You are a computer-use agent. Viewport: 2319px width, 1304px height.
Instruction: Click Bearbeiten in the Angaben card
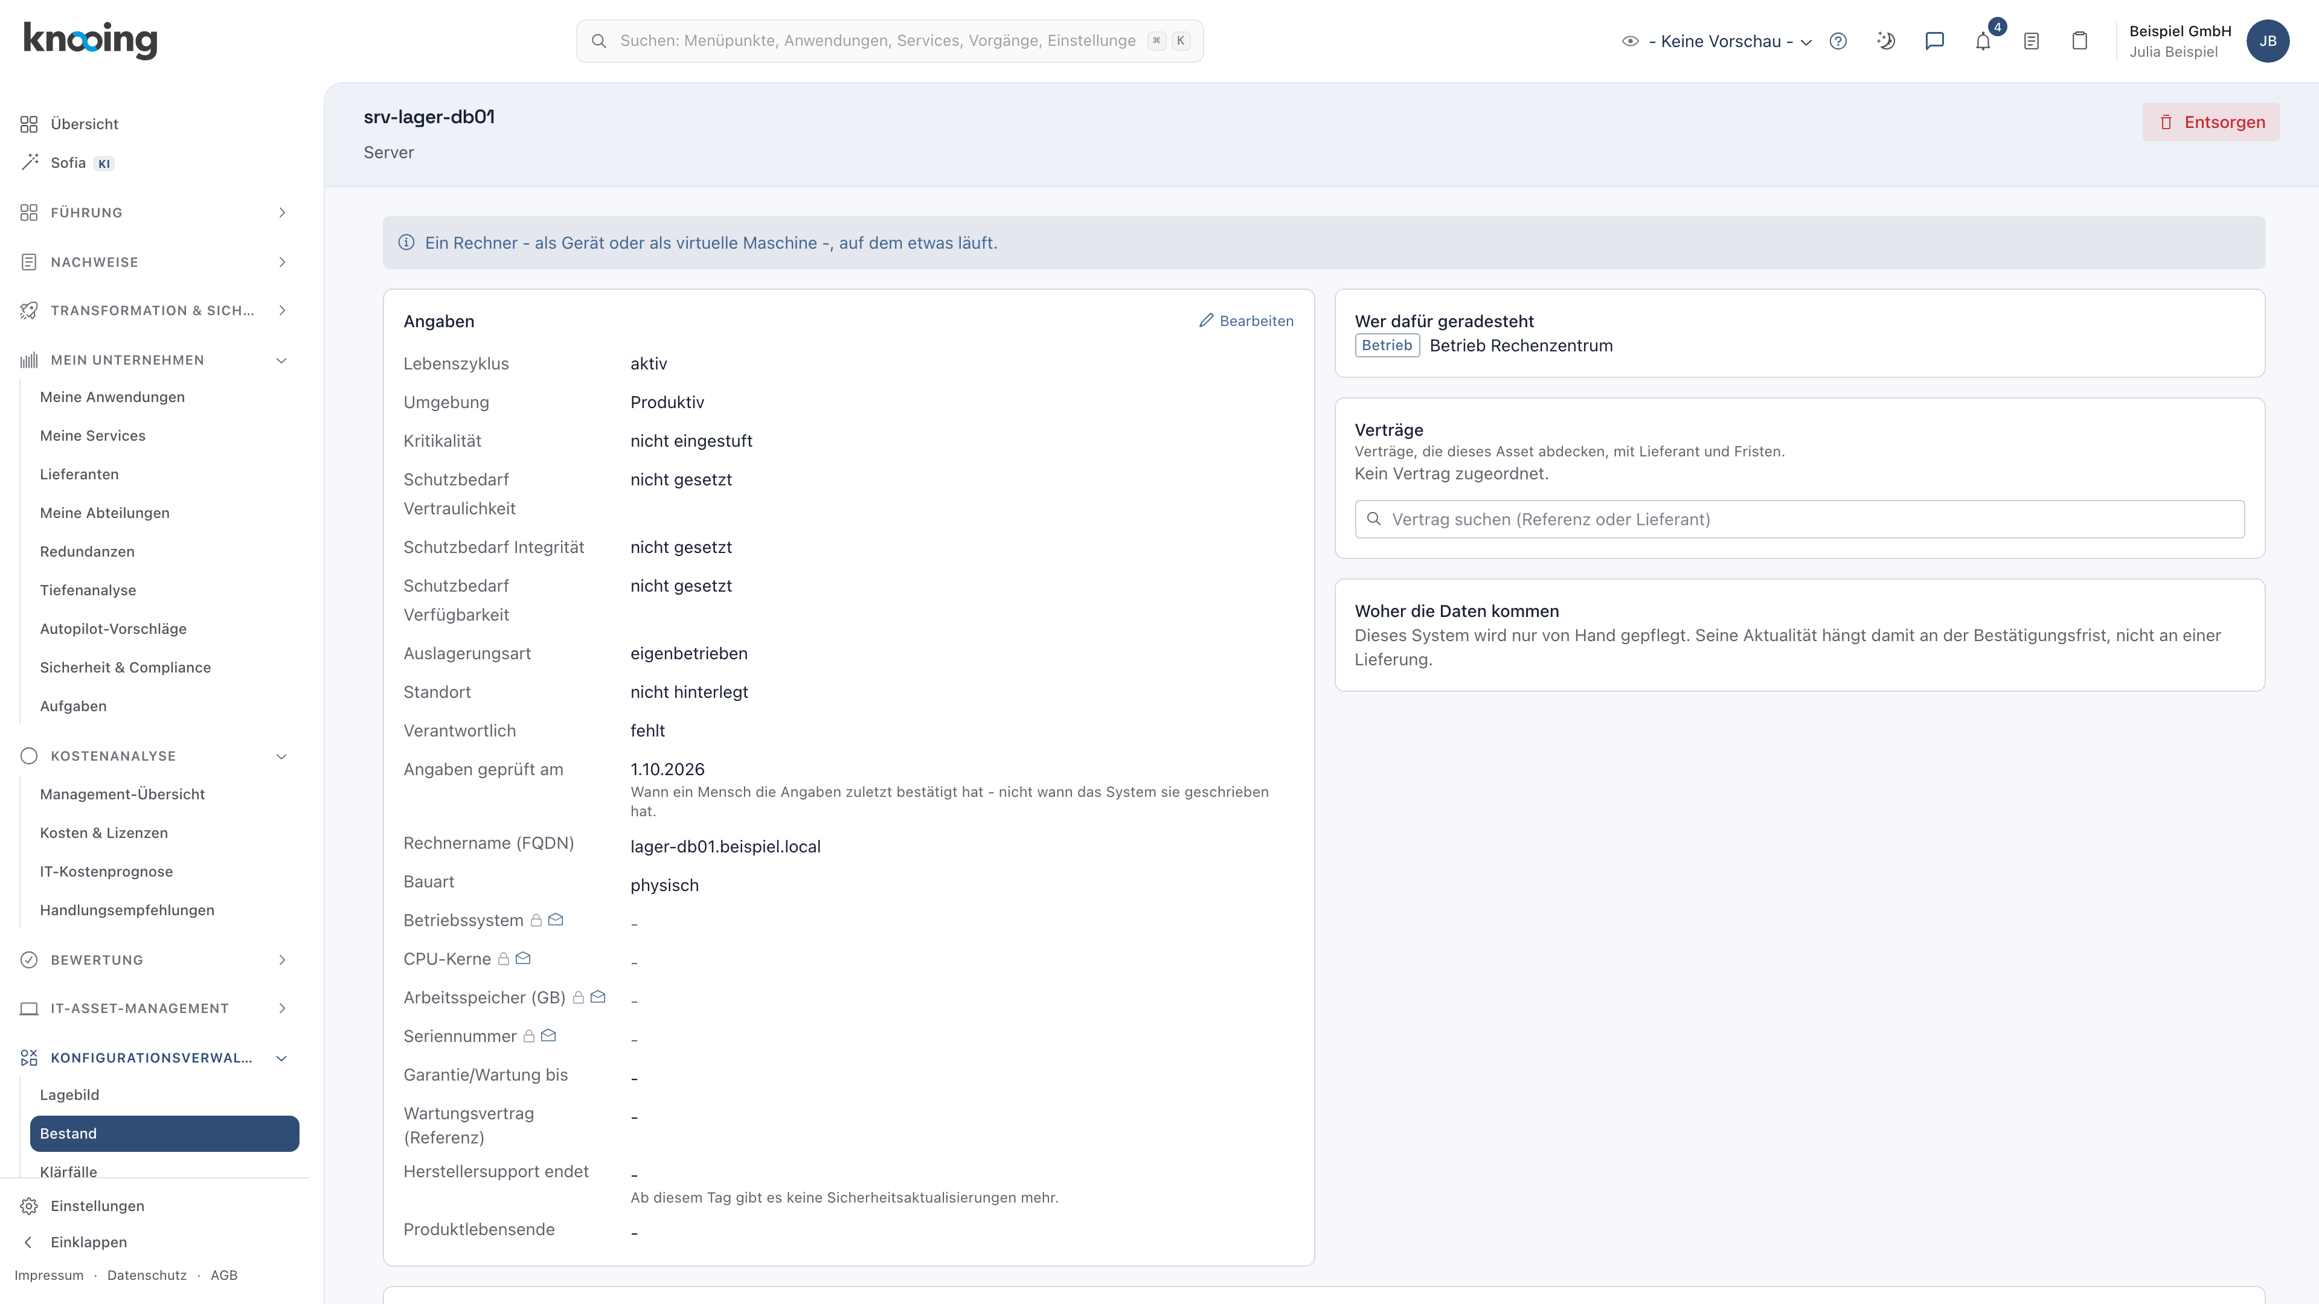pyautogui.click(x=1246, y=321)
